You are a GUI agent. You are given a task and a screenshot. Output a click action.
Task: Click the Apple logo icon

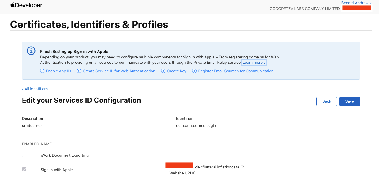click(x=12, y=5)
